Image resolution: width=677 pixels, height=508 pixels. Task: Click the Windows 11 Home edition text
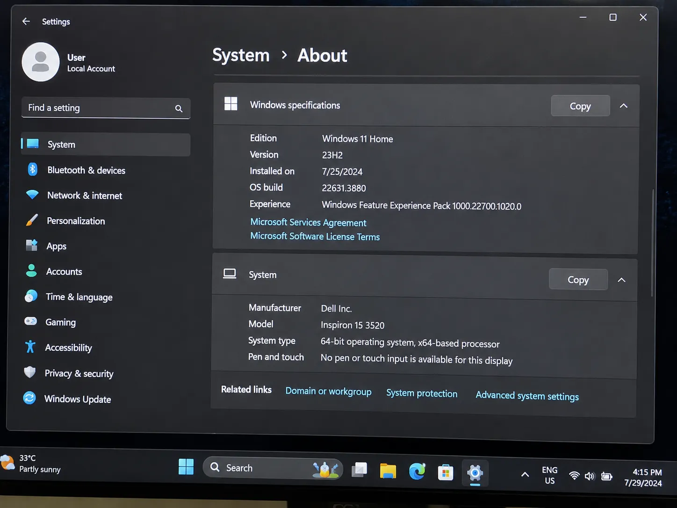pos(357,139)
